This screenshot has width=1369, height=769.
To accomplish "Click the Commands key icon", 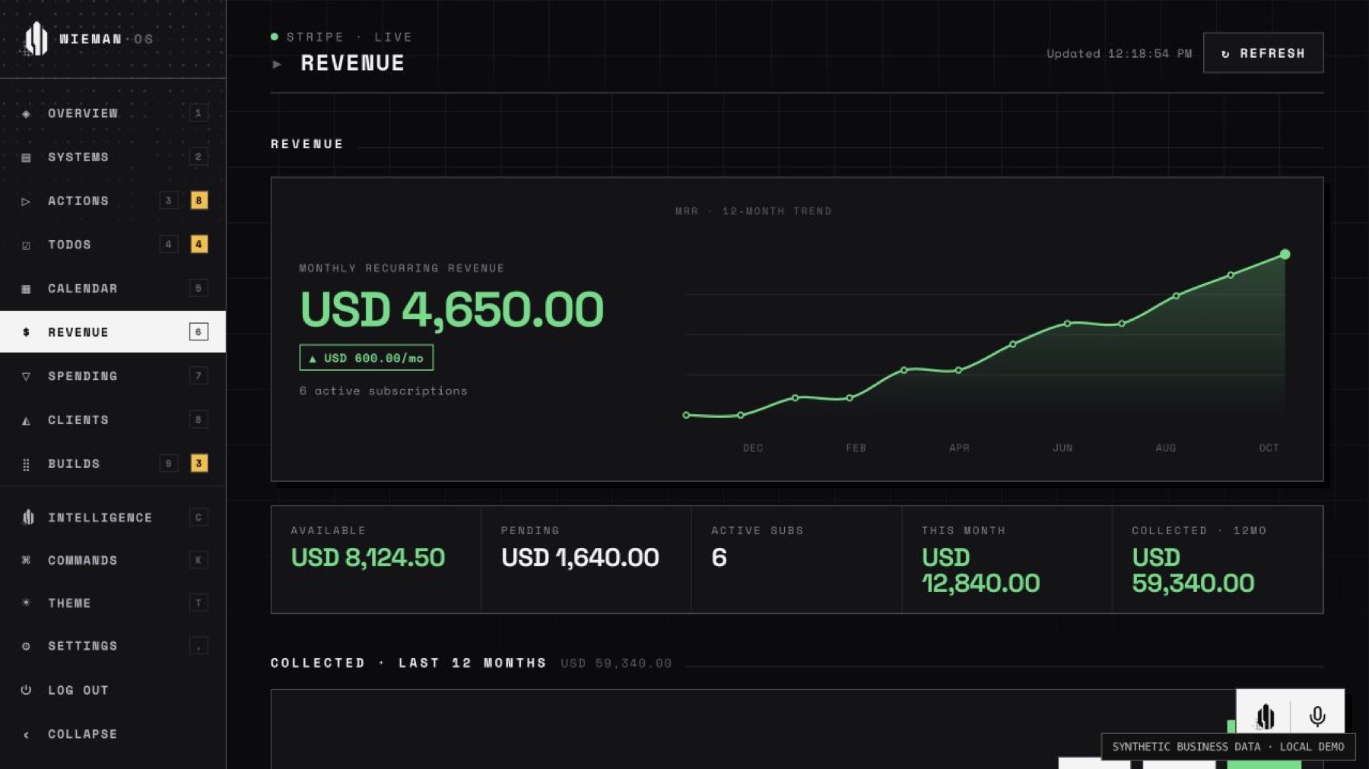I will tap(26, 560).
